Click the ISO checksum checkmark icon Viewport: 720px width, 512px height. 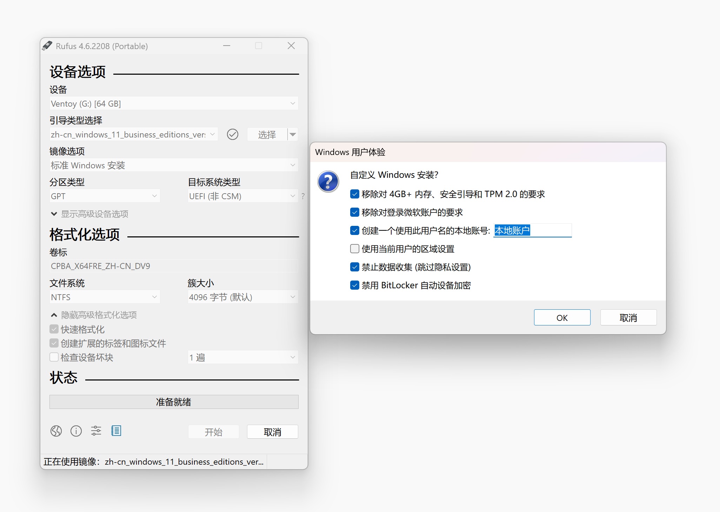click(233, 134)
